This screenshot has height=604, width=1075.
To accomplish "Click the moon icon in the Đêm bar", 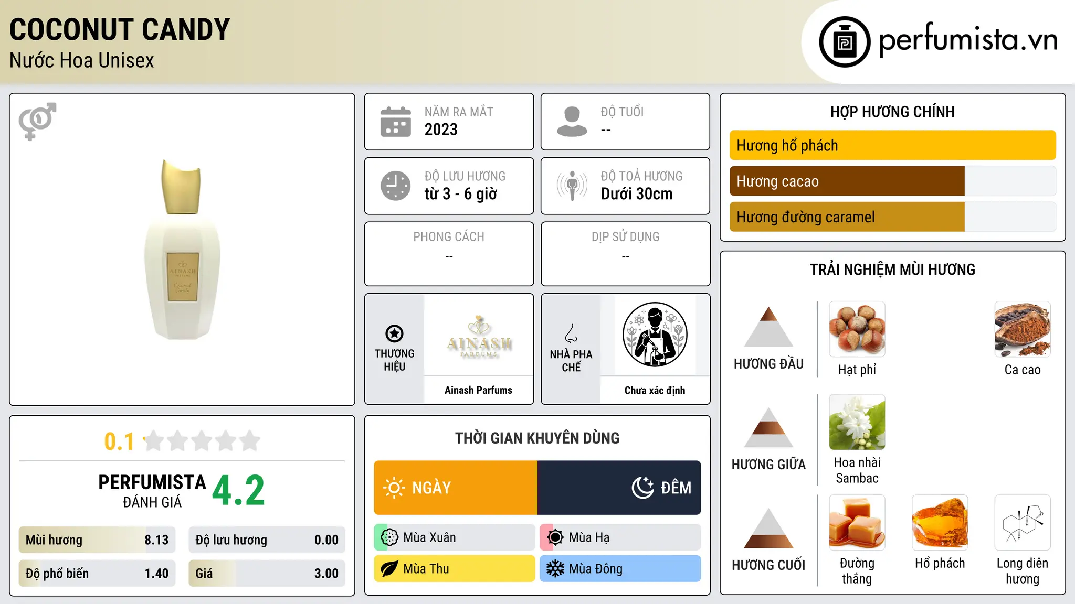I will 643,488.
